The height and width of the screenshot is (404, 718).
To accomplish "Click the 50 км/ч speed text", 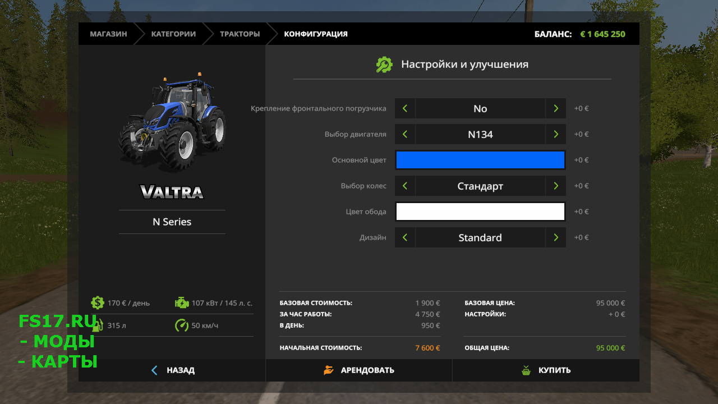I will click(205, 325).
